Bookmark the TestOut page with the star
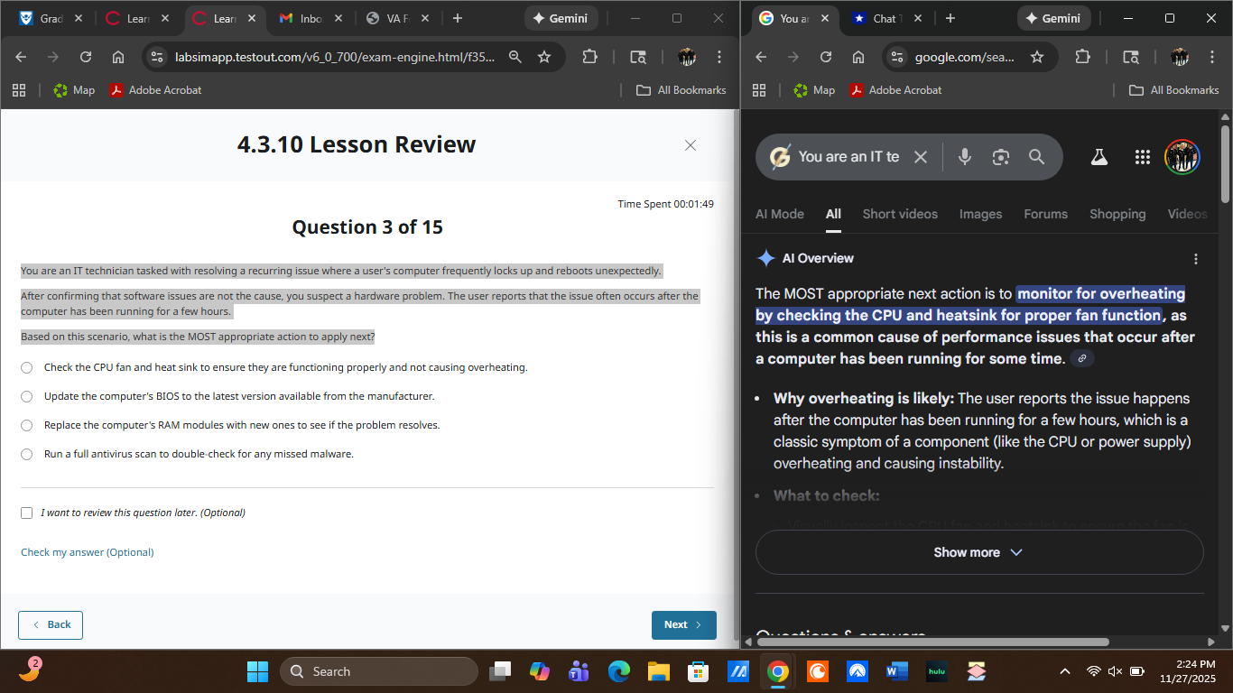Screen dimensions: 1233x693 point(544,57)
